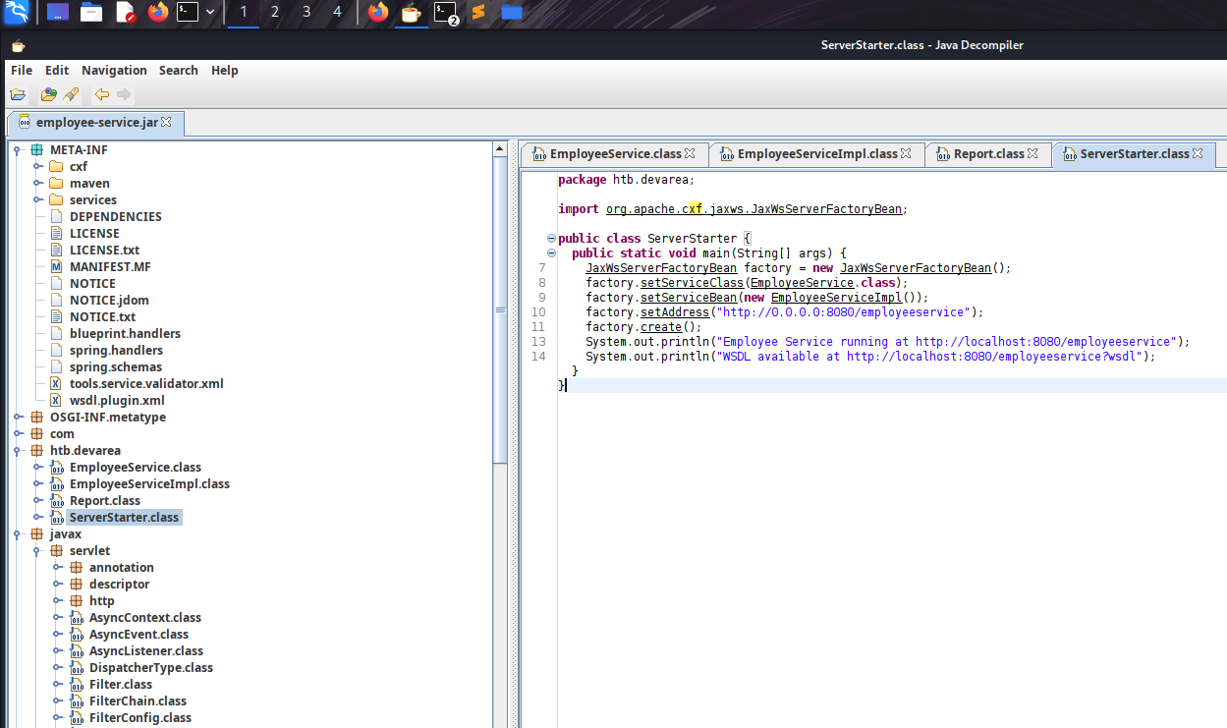Collapse the htb.devarea package node

pyautogui.click(x=18, y=451)
